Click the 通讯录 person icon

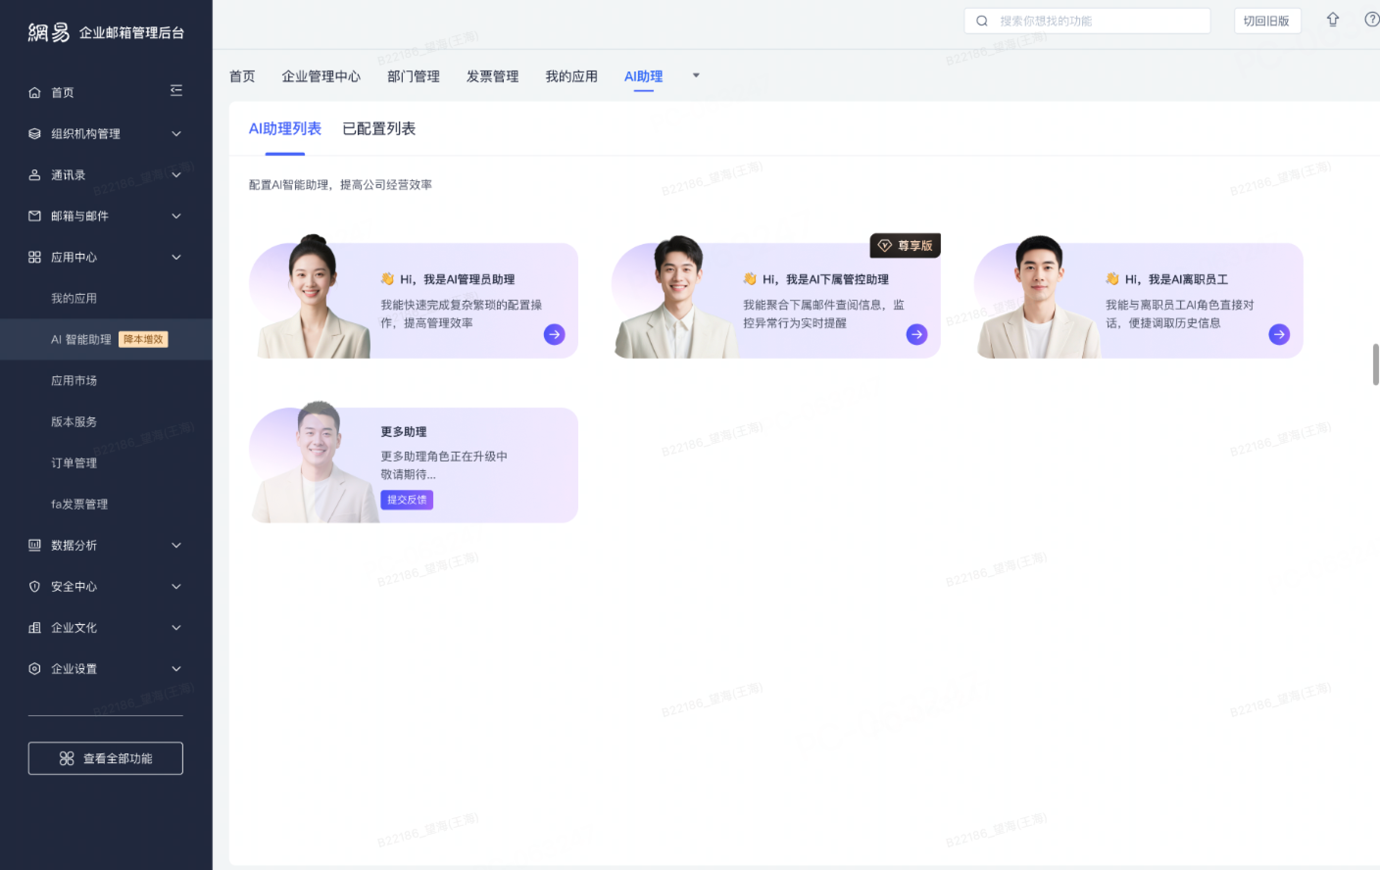[34, 175]
